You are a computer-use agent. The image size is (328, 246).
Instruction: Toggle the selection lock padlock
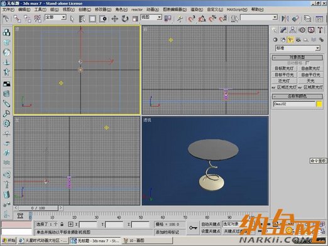pyautogui.click(x=62, y=224)
